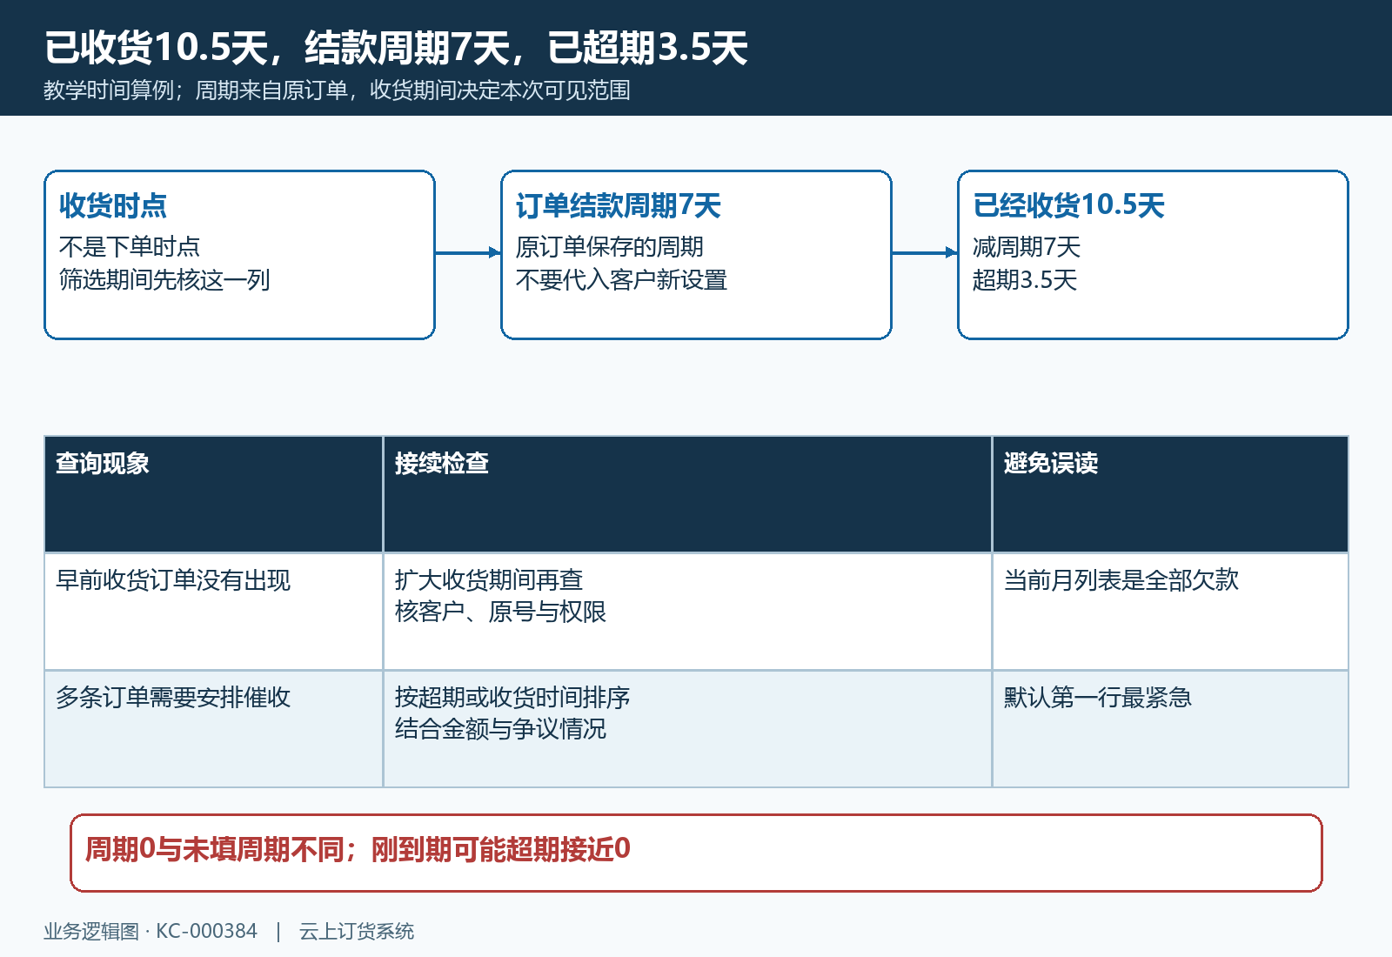
Task: Click the footer text '业务逻辑图 · KC-000384'
Action: (151, 932)
